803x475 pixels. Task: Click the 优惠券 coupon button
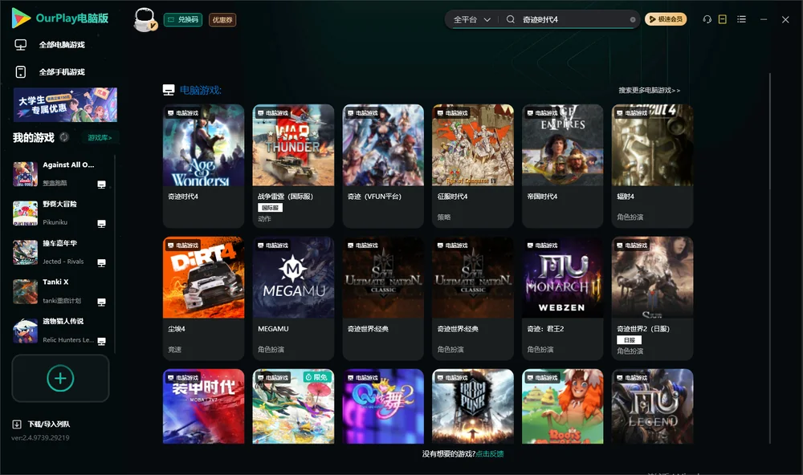(222, 19)
